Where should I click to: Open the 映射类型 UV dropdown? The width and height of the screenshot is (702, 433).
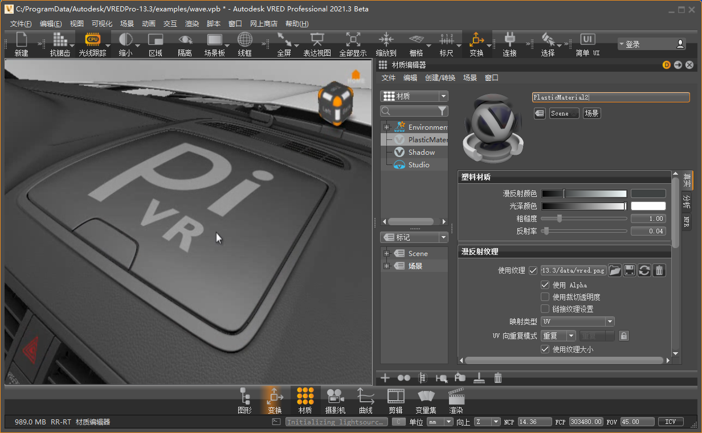[x=577, y=321]
